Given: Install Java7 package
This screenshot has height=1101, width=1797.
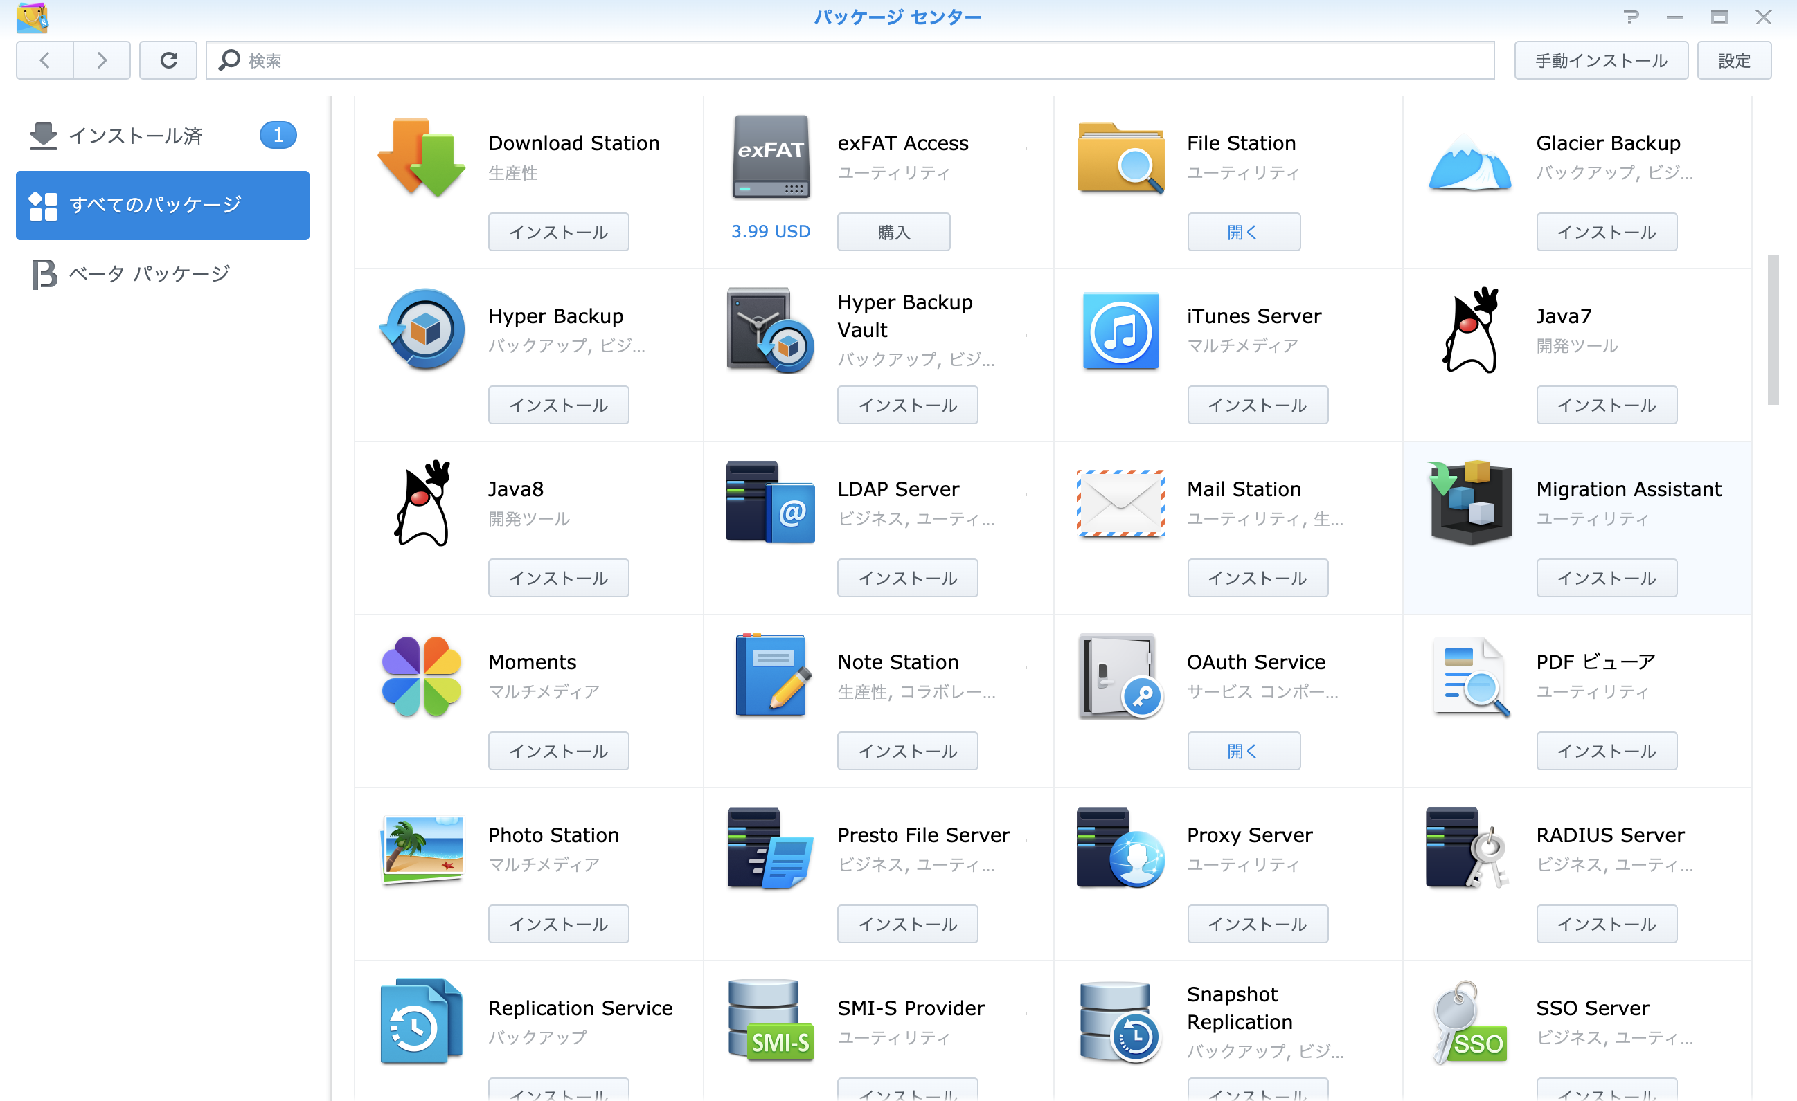Looking at the screenshot, I should pyautogui.click(x=1607, y=404).
